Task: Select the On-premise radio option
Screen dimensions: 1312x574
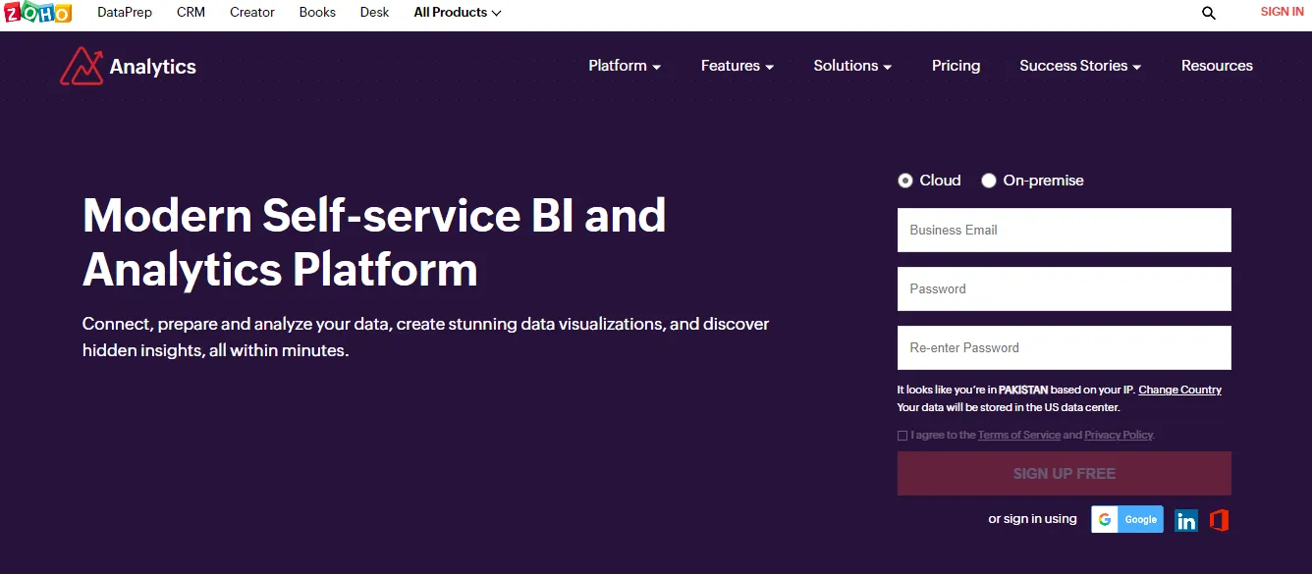Action: click(x=989, y=181)
